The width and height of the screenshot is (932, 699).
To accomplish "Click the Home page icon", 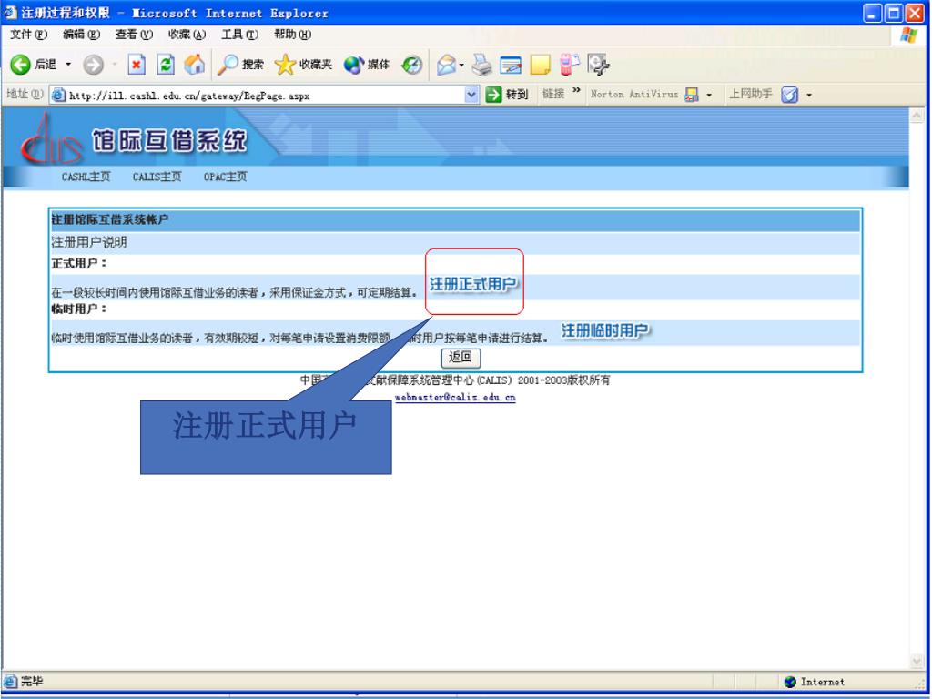I will pos(195,65).
